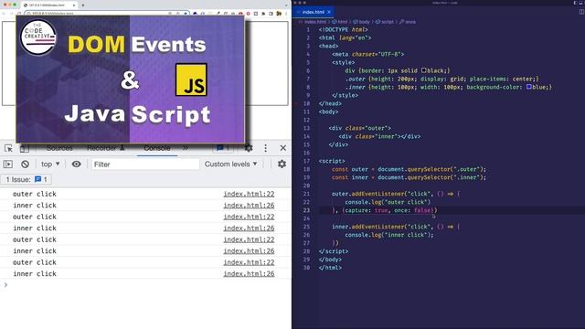Focus the console Filter input field

tap(145, 164)
